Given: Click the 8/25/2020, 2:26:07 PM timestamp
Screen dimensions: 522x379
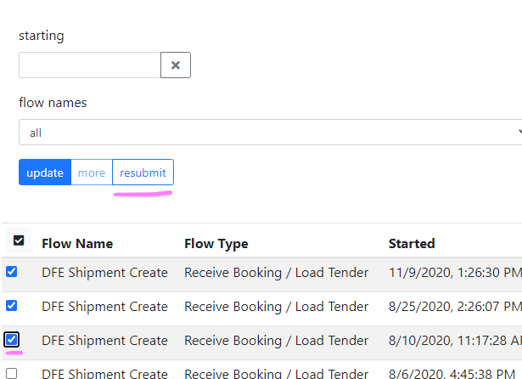Looking at the screenshot, I should 455,307.
